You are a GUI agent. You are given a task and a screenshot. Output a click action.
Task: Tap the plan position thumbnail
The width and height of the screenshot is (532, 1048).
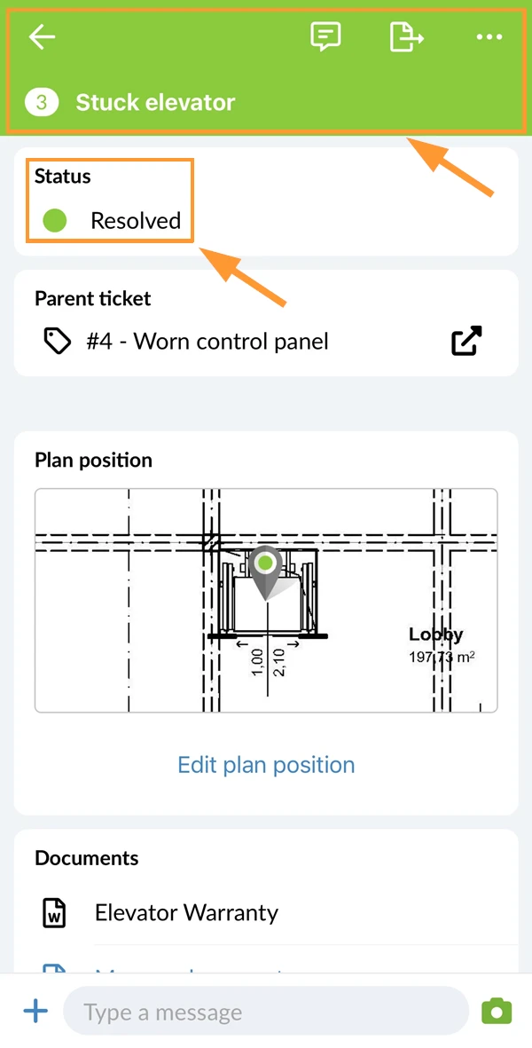pos(266,601)
